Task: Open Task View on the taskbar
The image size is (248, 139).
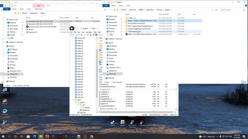Action: coord(22,136)
